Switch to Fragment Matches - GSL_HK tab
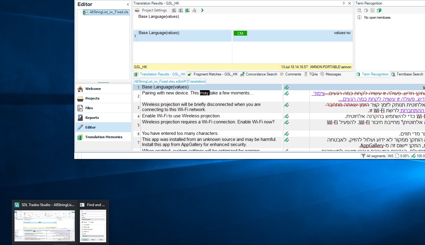The image size is (425, 245). 213,74
